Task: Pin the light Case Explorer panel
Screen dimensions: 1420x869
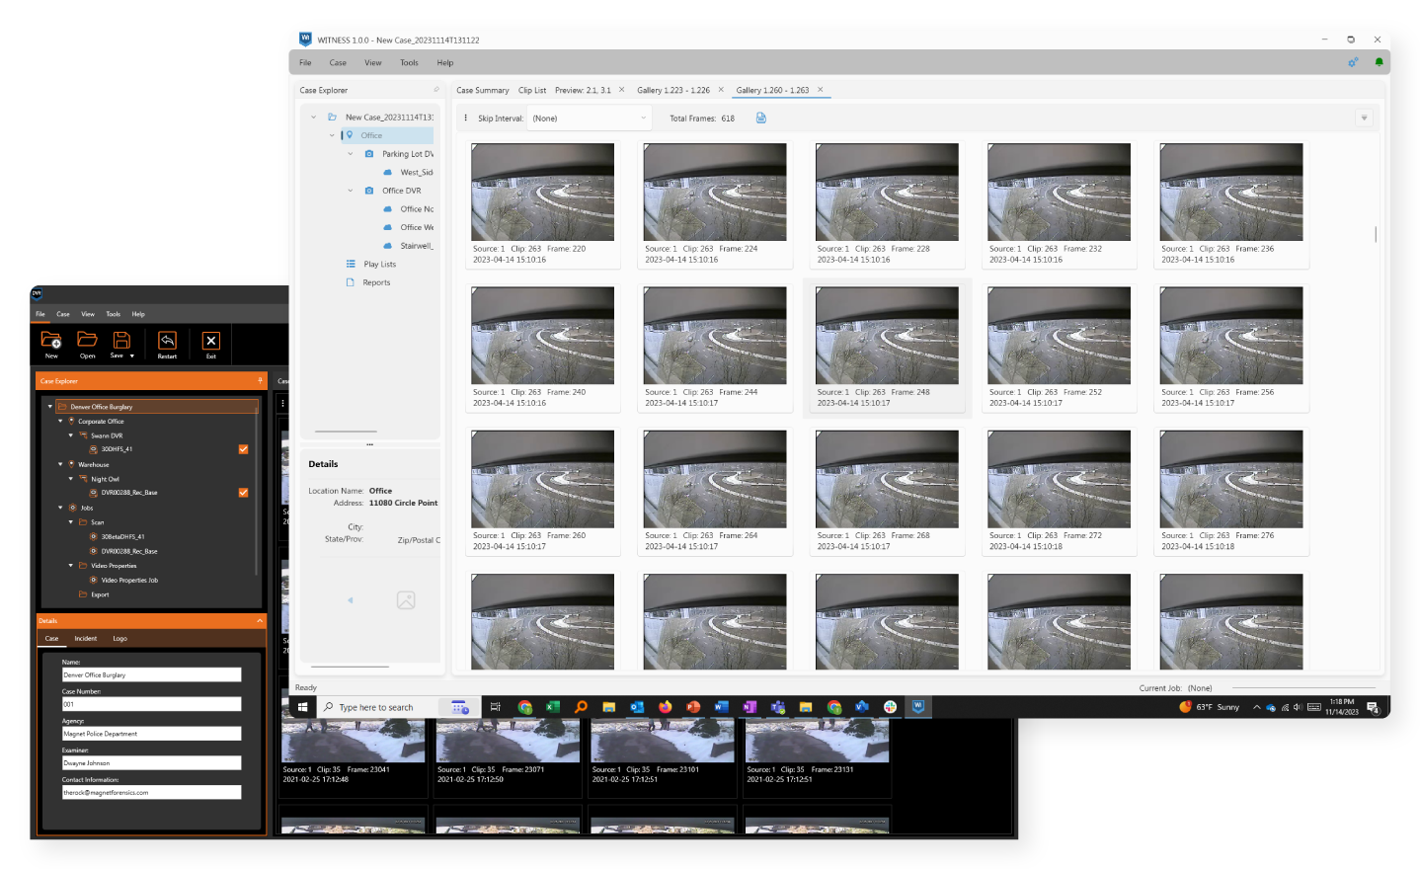Action: click(x=436, y=90)
